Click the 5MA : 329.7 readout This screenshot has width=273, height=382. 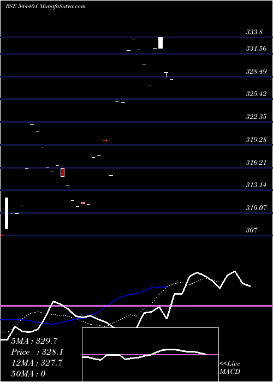(x=34, y=341)
